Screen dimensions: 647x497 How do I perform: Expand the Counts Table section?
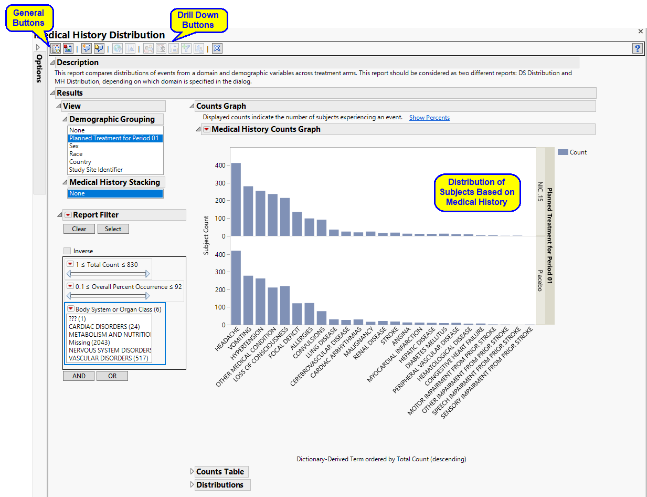[192, 472]
